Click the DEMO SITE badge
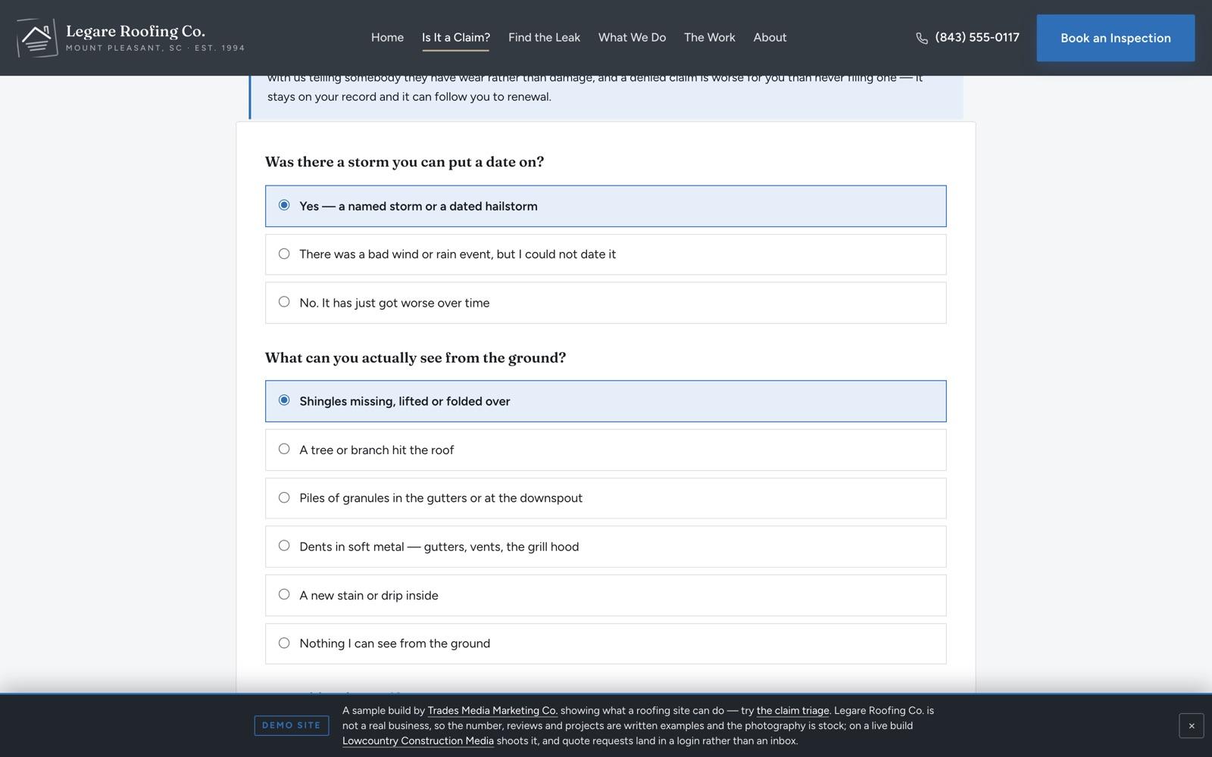The height and width of the screenshot is (757, 1212). click(x=292, y=725)
